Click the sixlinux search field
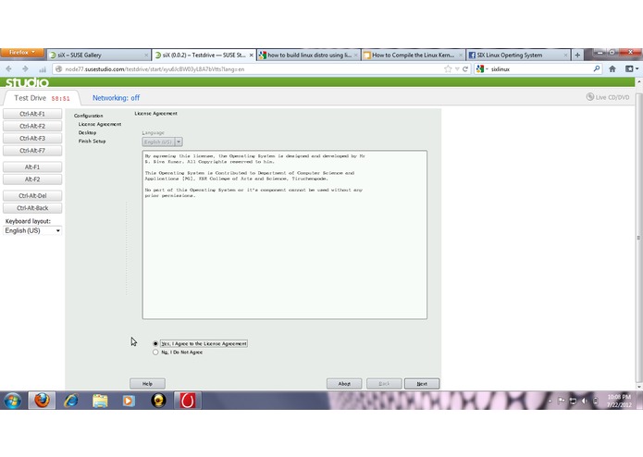 point(541,69)
